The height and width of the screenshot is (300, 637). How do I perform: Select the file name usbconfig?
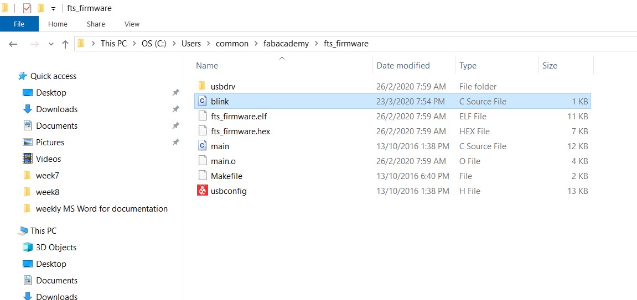[229, 191]
